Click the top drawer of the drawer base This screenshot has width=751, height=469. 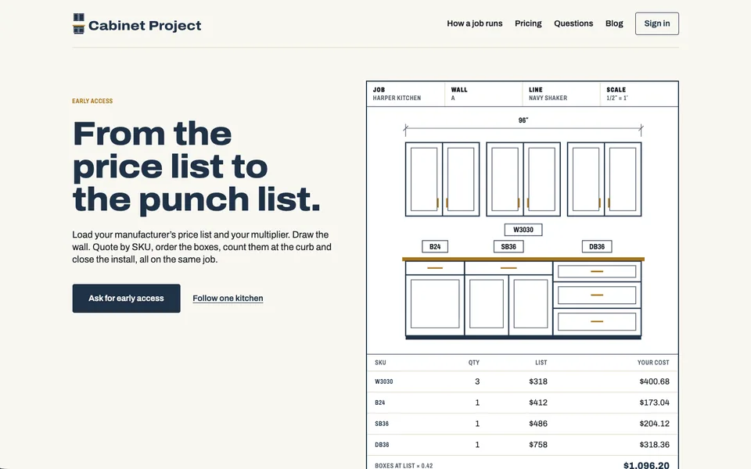(x=597, y=271)
